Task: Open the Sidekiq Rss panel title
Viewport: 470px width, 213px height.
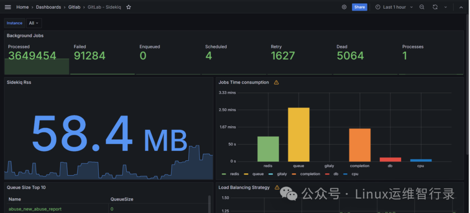Action: pos(19,82)
